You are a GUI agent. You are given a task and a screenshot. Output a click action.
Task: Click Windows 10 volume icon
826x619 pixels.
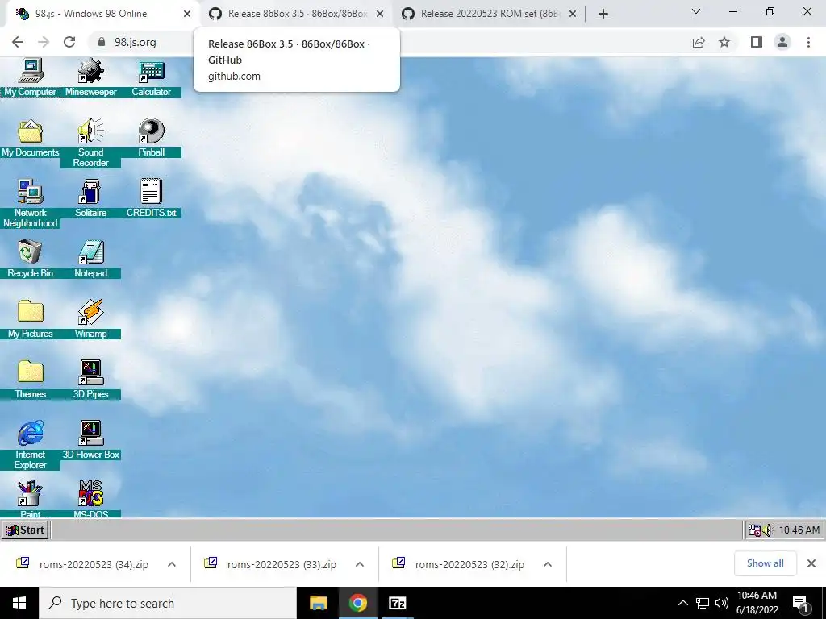point(722,603)
